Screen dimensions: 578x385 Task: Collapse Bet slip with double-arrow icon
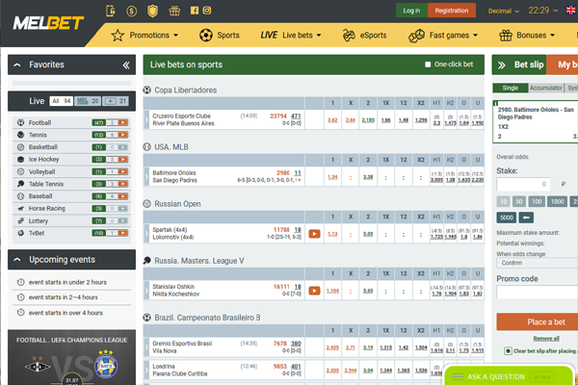point(501,65)
